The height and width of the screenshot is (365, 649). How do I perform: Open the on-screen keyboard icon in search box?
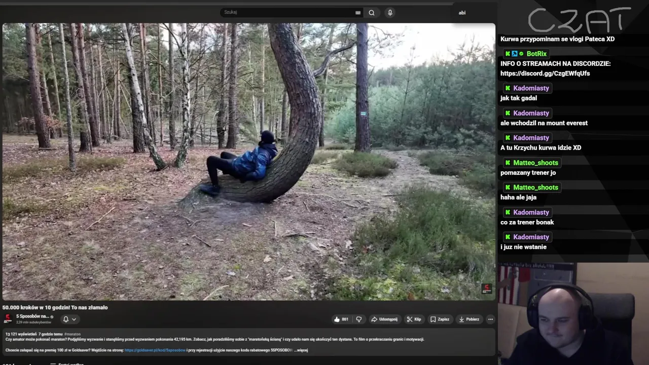tap(358, 13)
